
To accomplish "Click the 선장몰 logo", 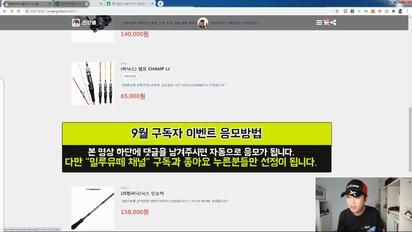I will pos(84,23).
